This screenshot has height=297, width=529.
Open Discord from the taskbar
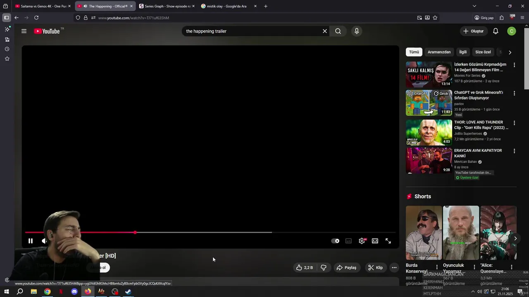pyautogui.click(x=74, y=292)
